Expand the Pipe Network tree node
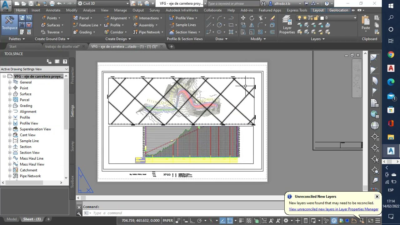The width and height of the screenshot is (400, 225). 10,176
